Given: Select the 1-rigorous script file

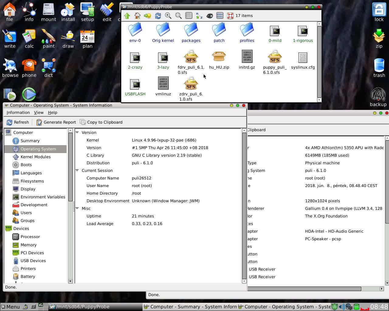Looking at the screenshot, I should pyautogui.click(x=303, y=33).
